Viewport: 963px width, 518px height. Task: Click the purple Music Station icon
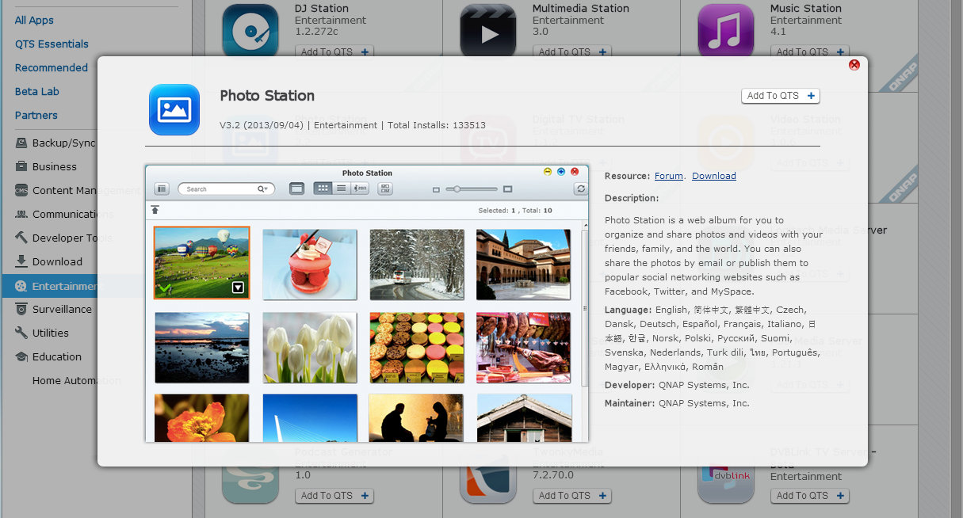(726, 30)
